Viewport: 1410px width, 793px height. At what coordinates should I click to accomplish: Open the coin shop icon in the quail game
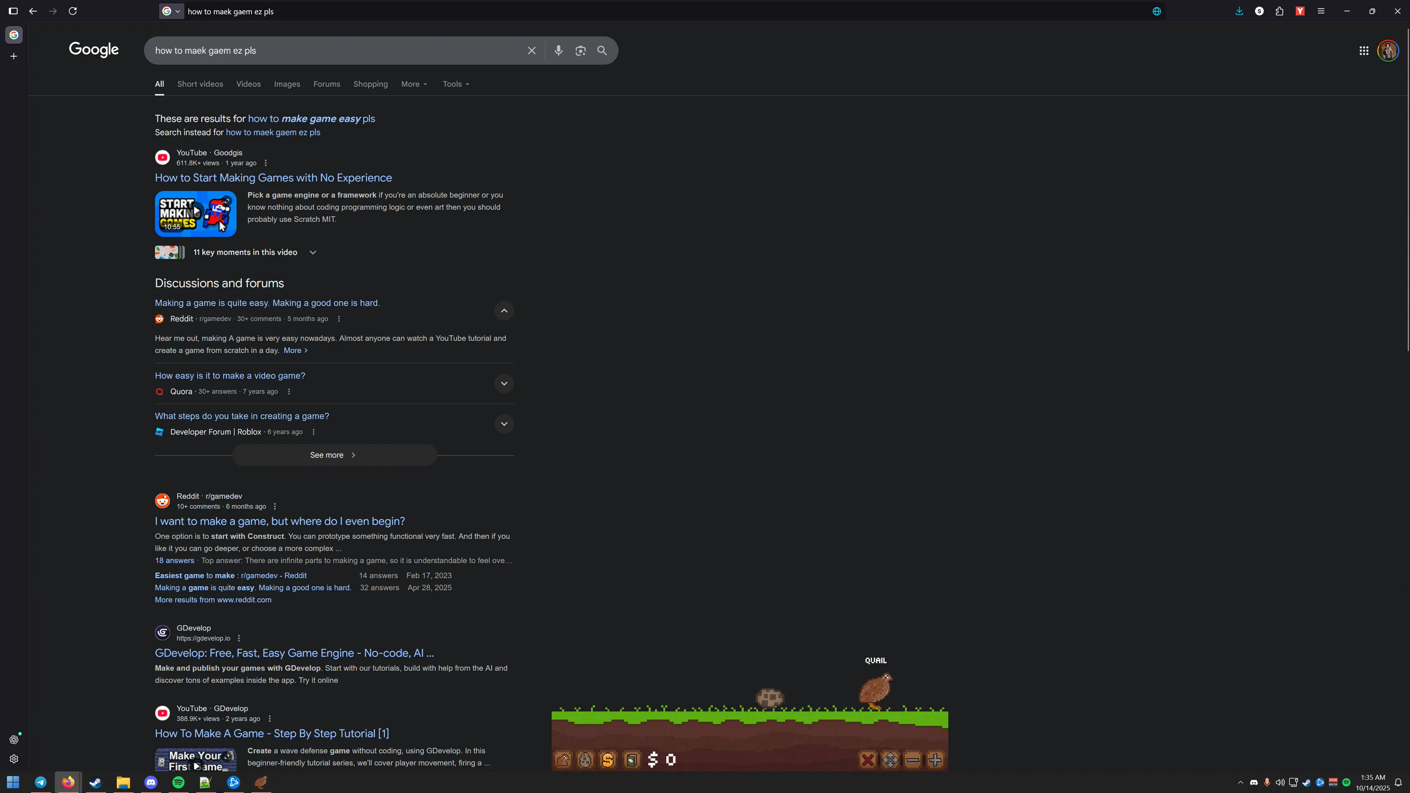pyautogui.click(x=607, y=760)
